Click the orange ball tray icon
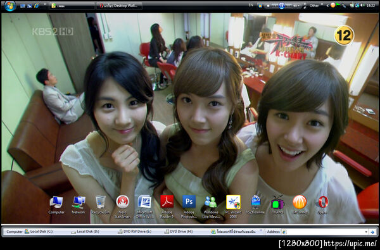 click(332, 5)
